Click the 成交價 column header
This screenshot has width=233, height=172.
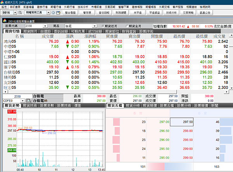[x=47, y=36]
